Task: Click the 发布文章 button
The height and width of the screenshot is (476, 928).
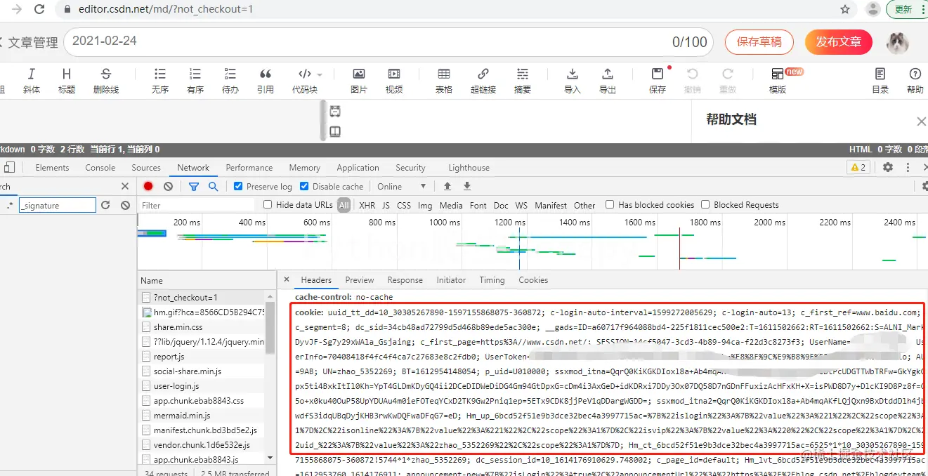Action: (839, 42)
